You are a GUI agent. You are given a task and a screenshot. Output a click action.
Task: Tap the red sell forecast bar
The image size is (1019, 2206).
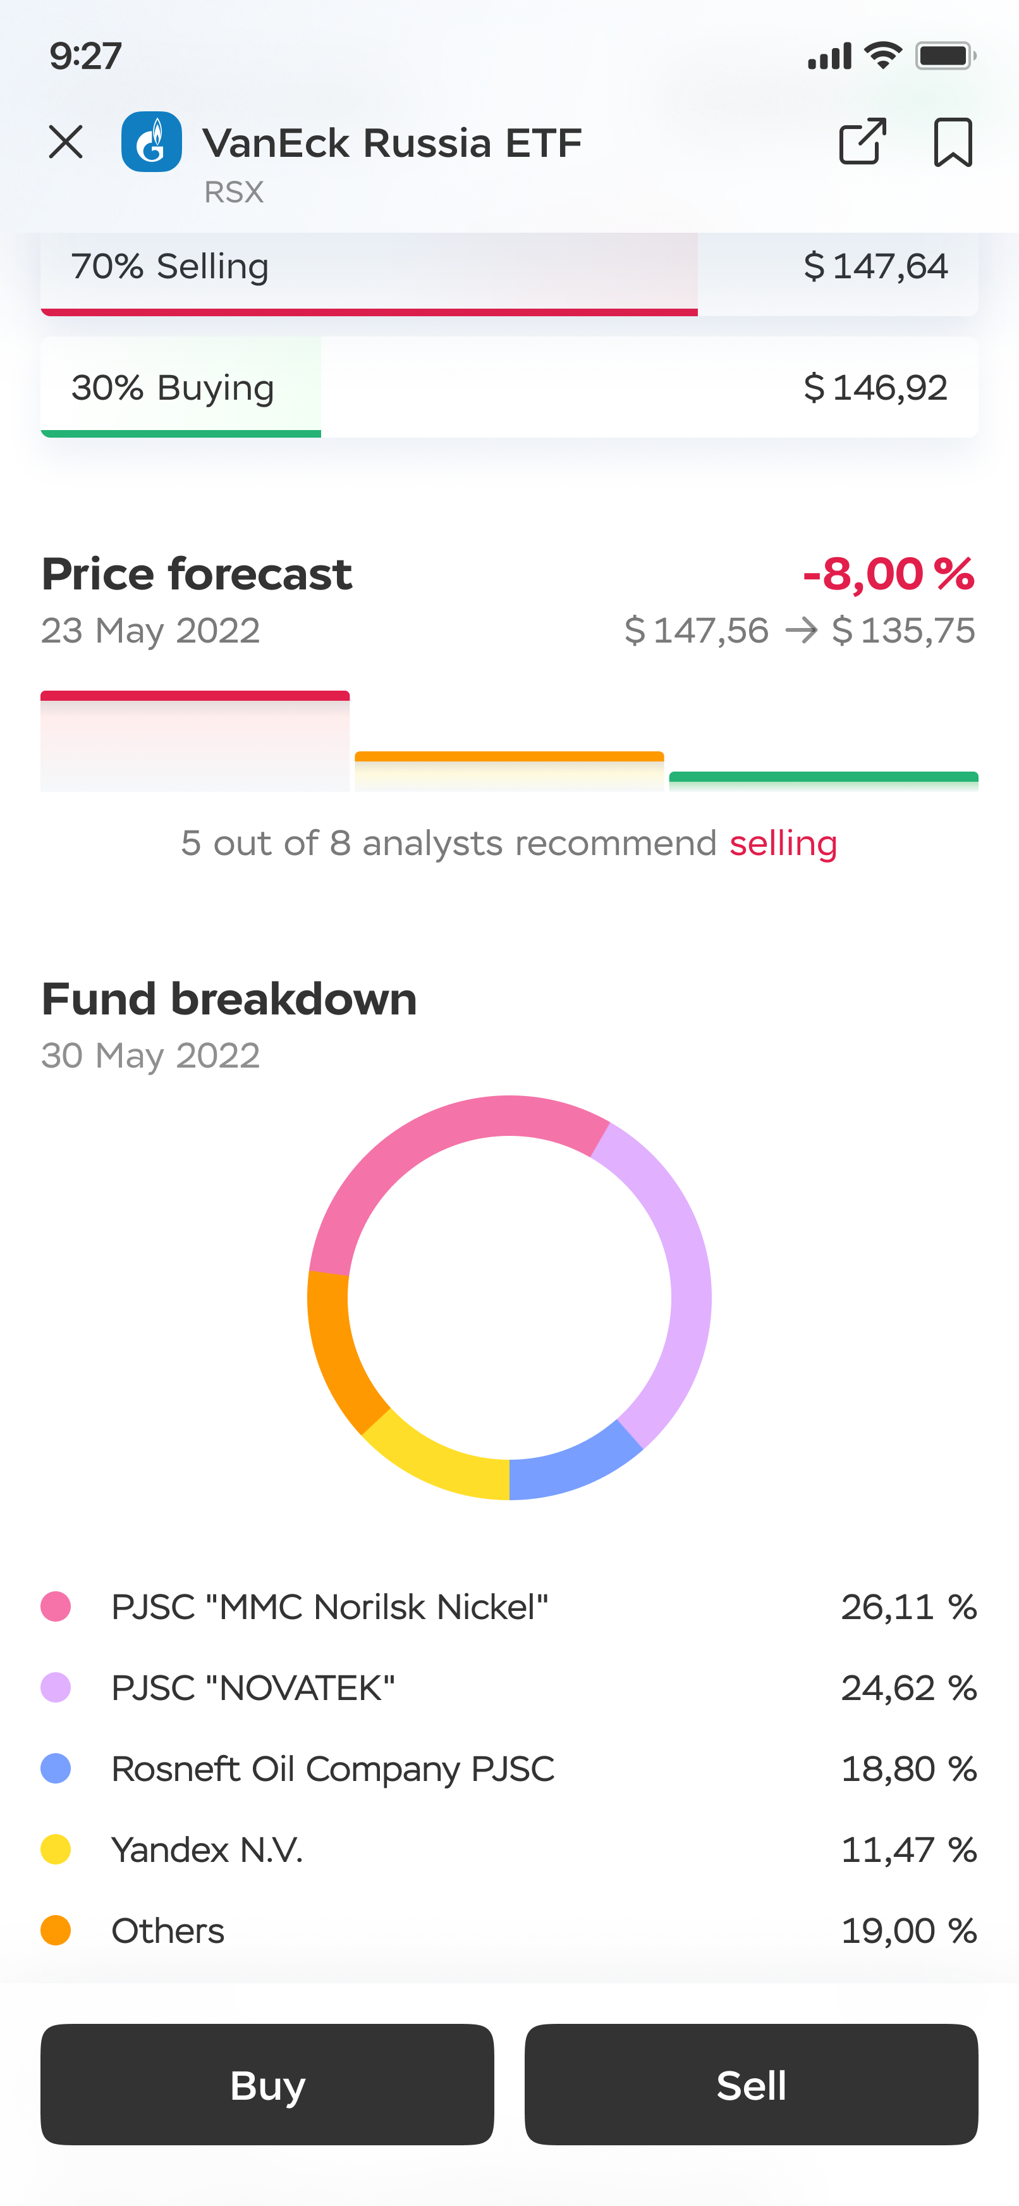(x=195, y=741)
